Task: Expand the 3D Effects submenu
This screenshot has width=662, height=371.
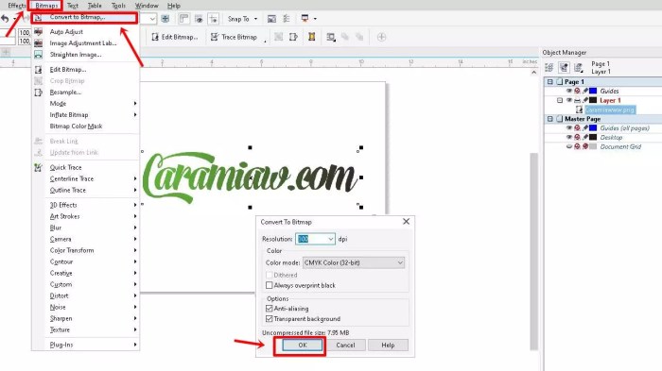Action: pyautogui.click(x=86, y=205)
